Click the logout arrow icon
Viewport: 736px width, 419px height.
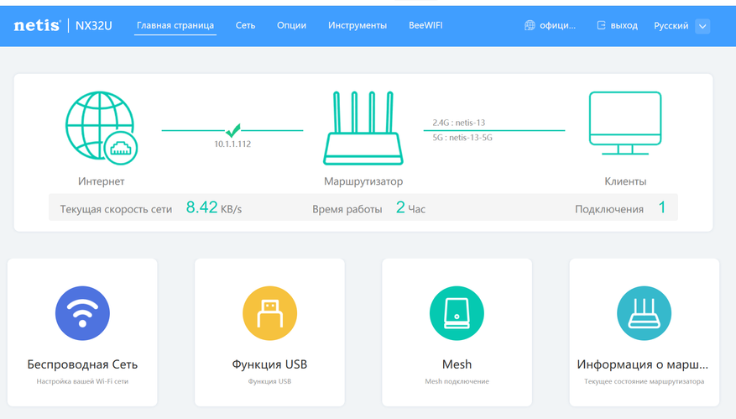click(601, 26)
